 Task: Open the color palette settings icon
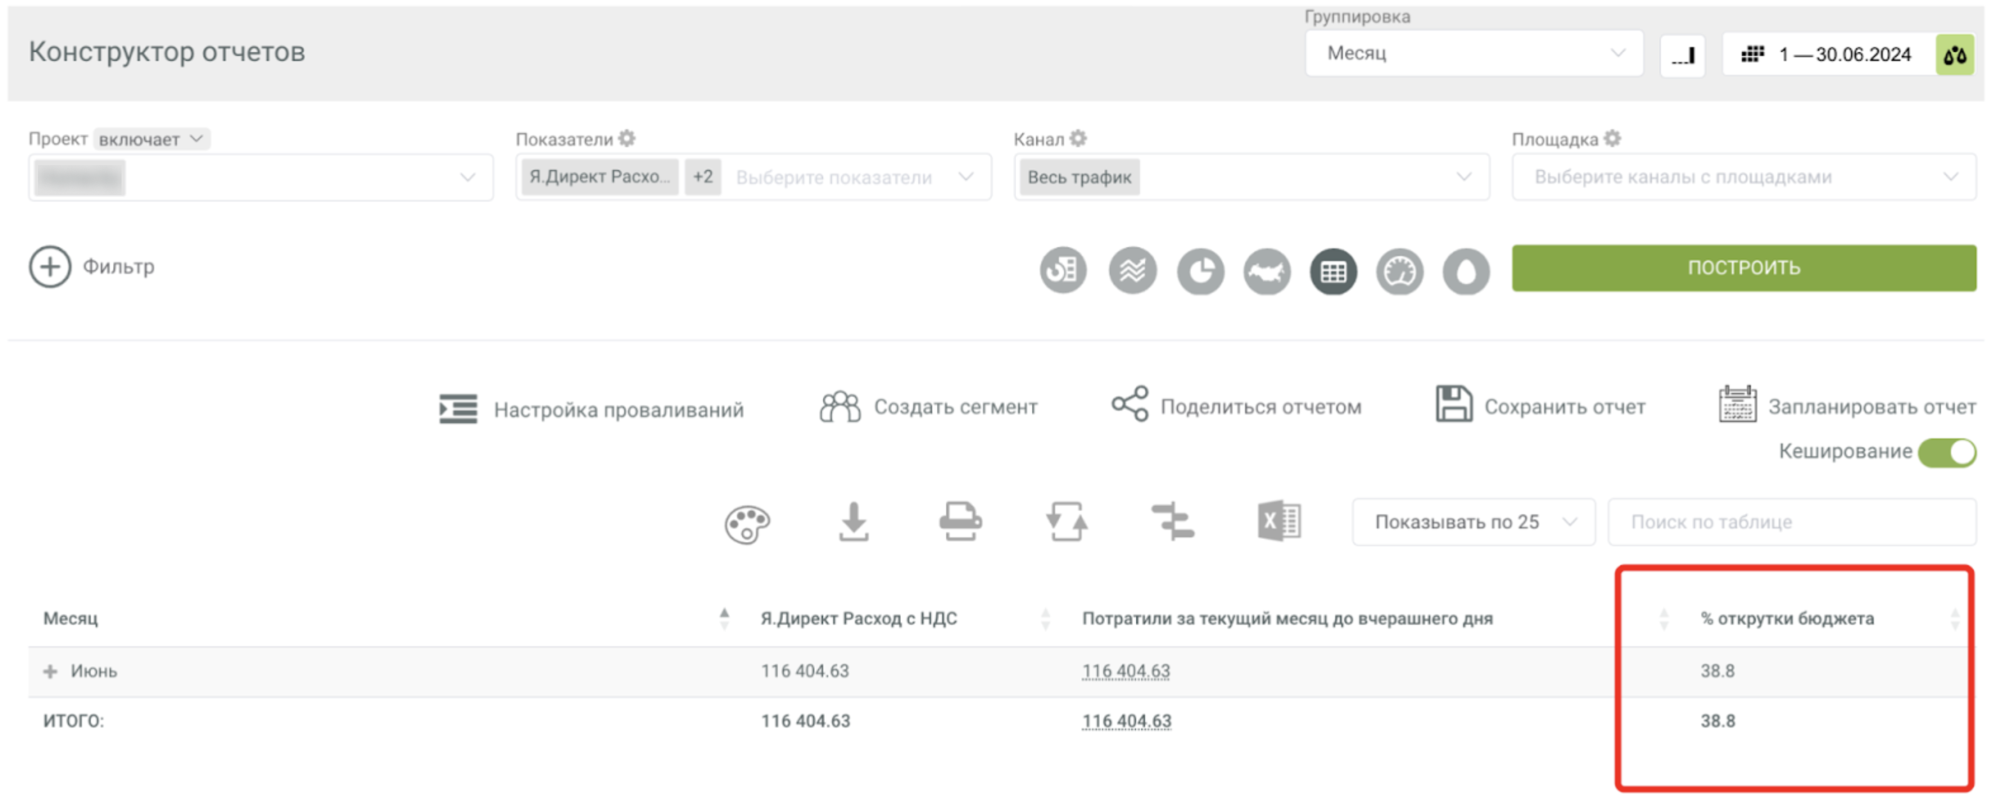click(x=747, y=523)
